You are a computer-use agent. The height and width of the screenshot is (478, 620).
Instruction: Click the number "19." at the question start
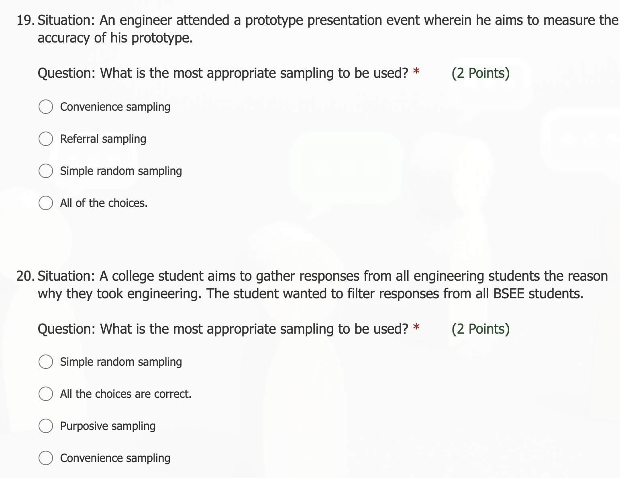click(25, 20)
